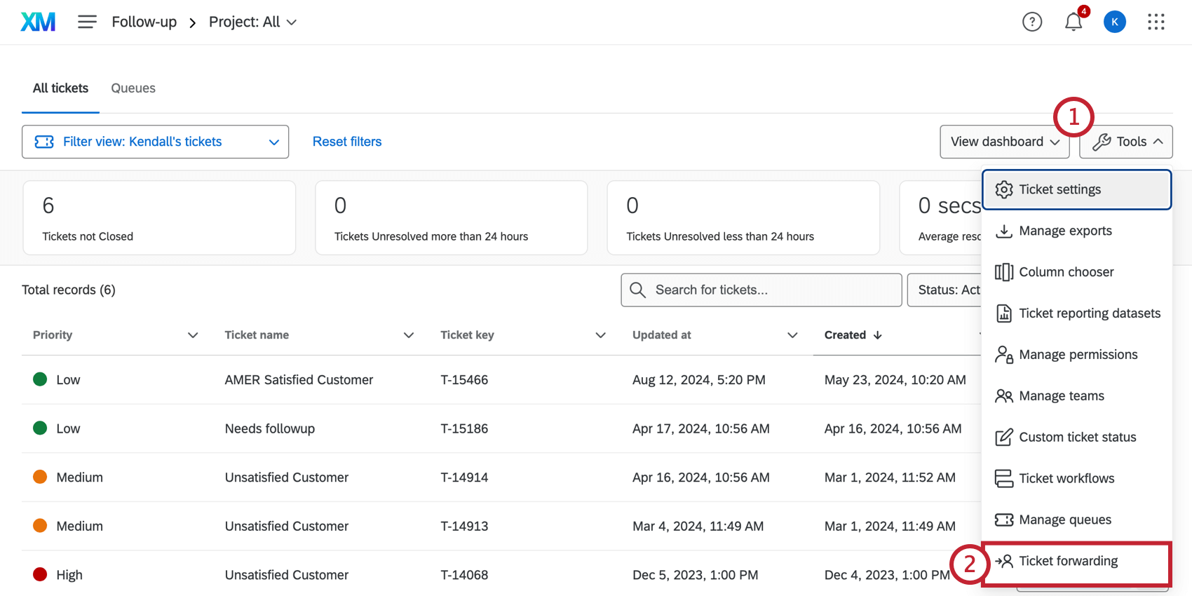Open the AMER Satisfied Customer ticket row

(x=299, y=380)
